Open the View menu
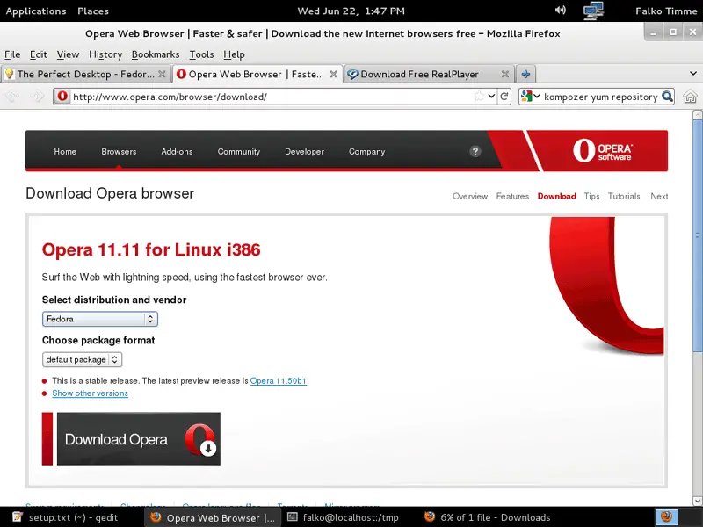 coord(68,54)
